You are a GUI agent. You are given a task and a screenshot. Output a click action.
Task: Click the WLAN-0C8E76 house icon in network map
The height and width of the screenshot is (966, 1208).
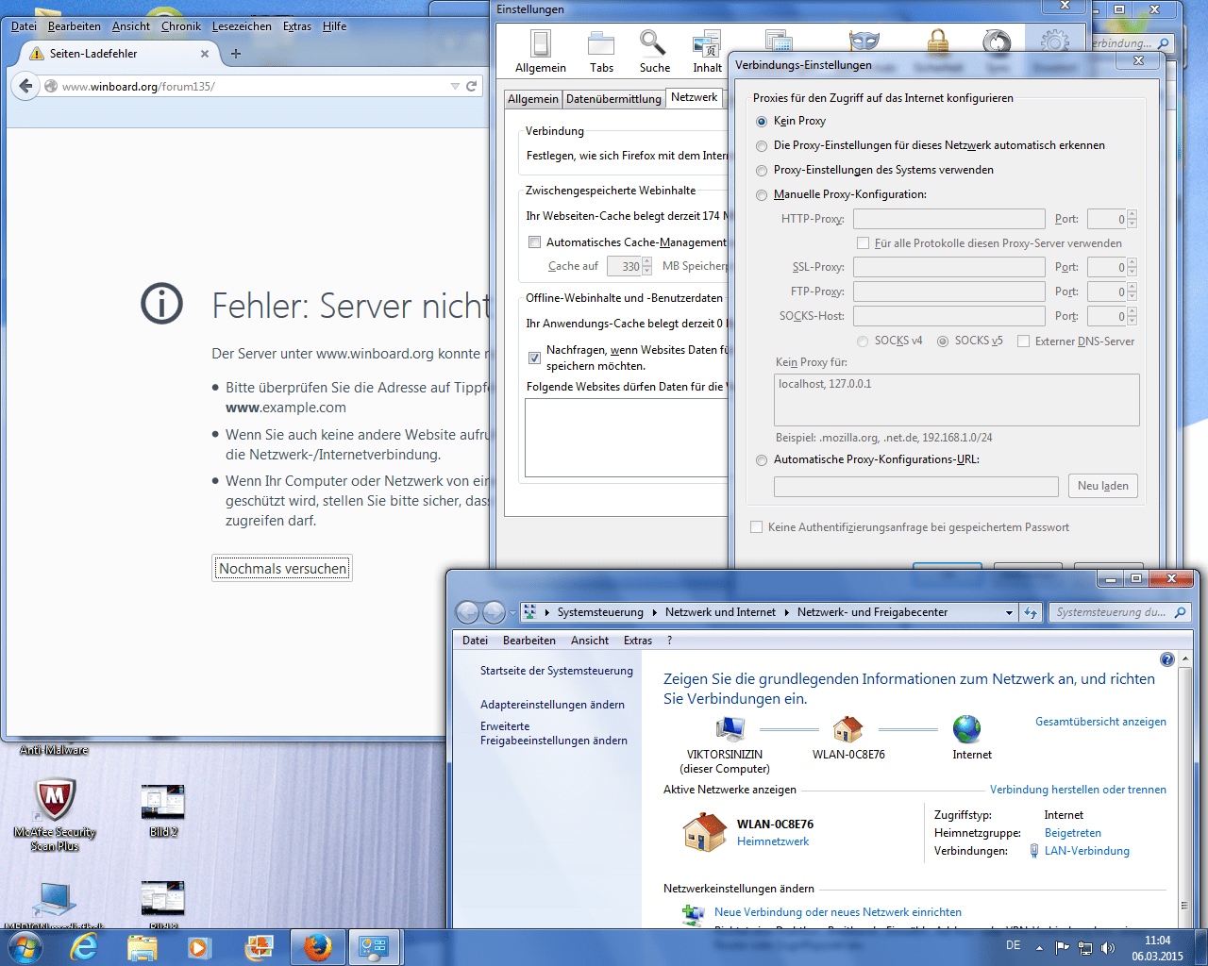847,729
